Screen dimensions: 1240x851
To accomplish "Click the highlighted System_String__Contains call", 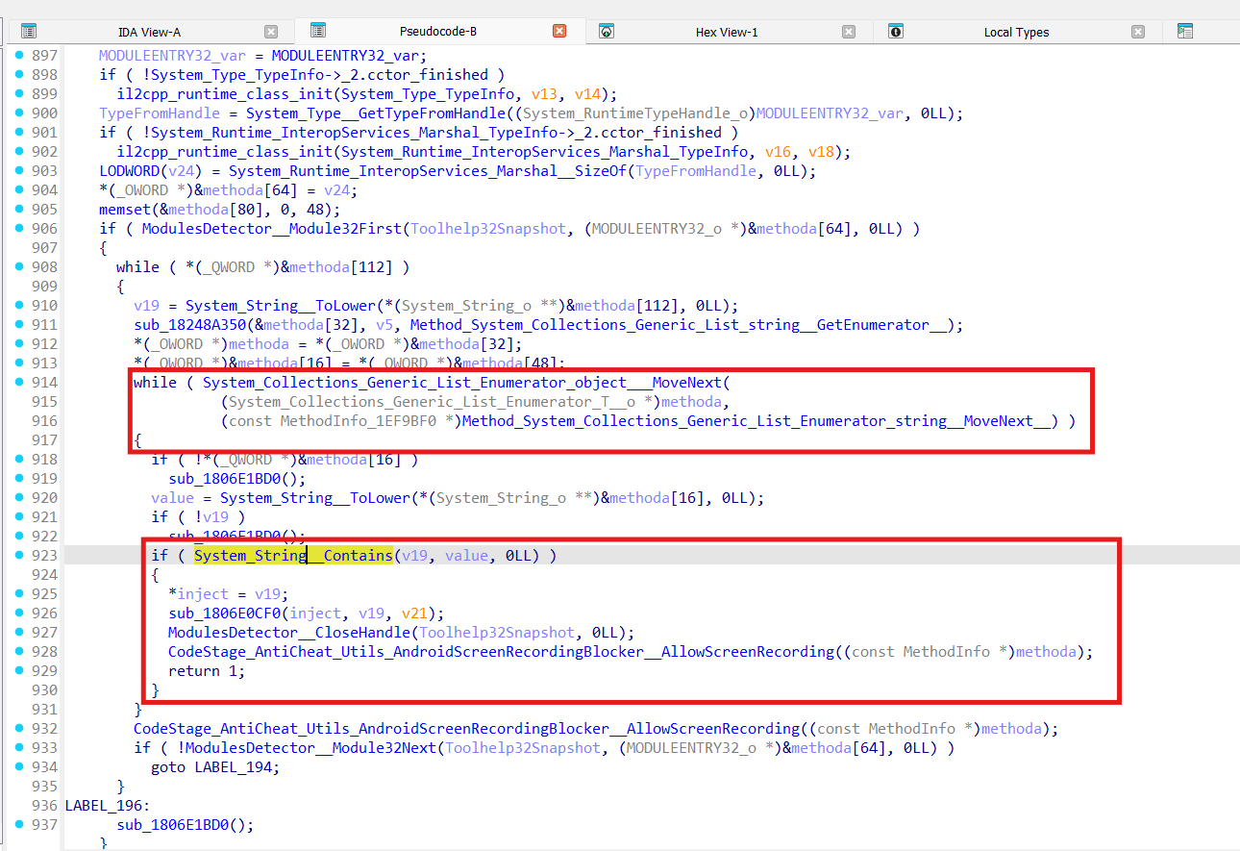I will point(293,555).
